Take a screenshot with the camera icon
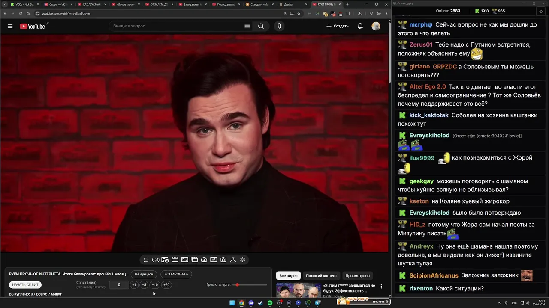This screenshot has width=549, height=308. pos(223,260)
